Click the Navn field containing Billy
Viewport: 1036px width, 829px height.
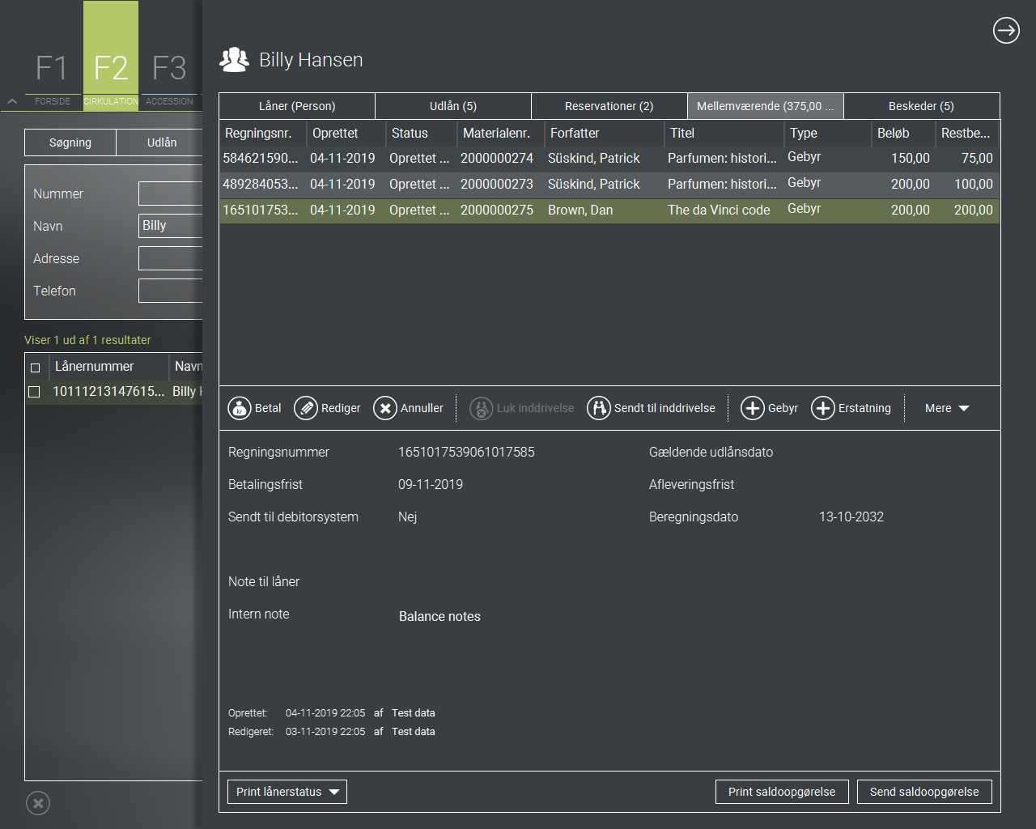[170, 226]
